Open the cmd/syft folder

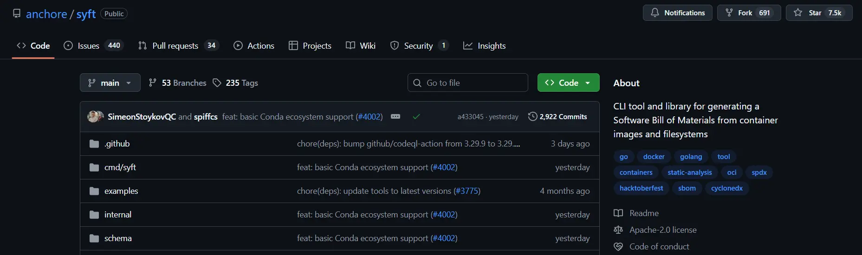120,167
